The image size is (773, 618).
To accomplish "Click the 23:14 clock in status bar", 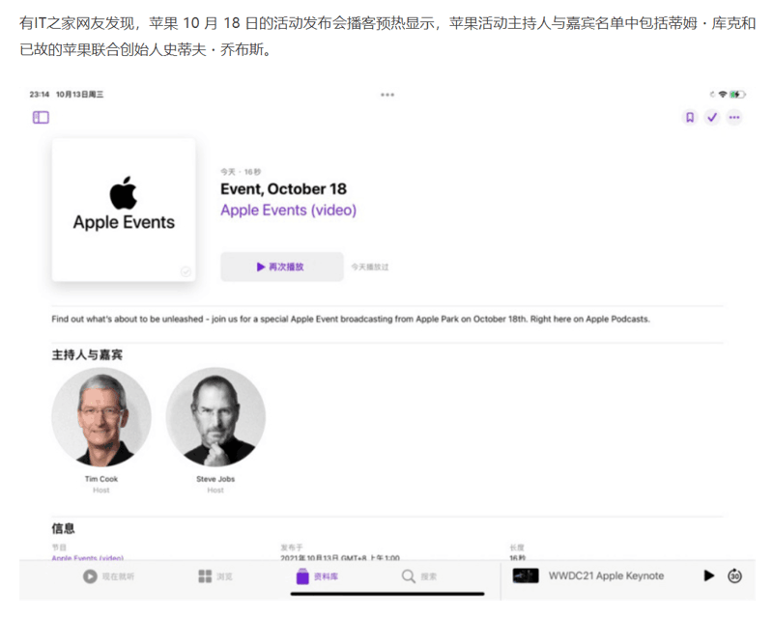I will [40, 94].
